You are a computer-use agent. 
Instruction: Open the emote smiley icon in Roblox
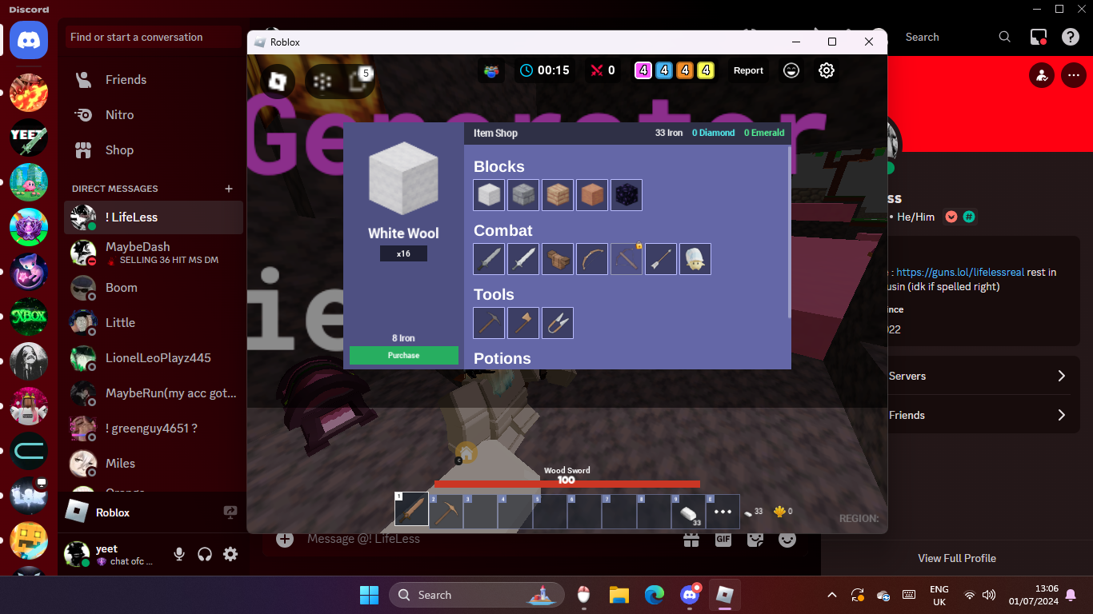pos(791,70)
